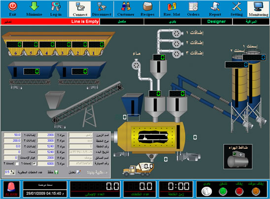Click the red stop (إيقاف) push button

[239, 192]
